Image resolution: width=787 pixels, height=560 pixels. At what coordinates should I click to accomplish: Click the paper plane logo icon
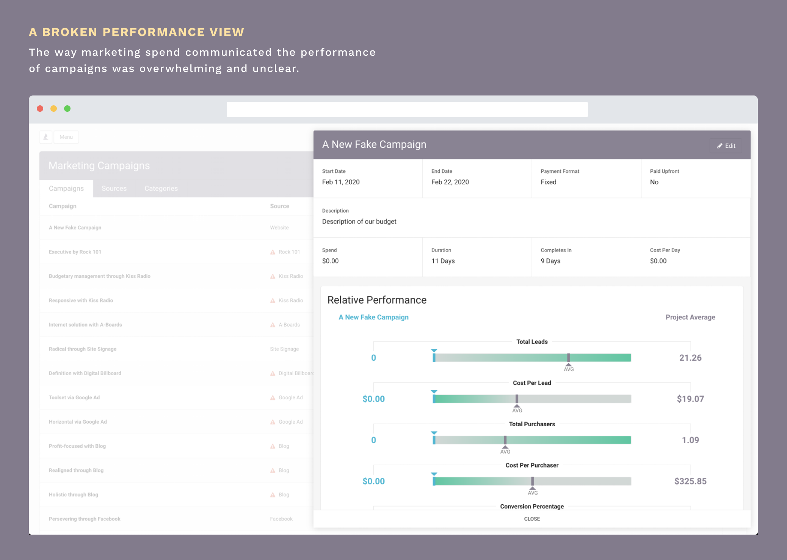[x=45, y=137]
